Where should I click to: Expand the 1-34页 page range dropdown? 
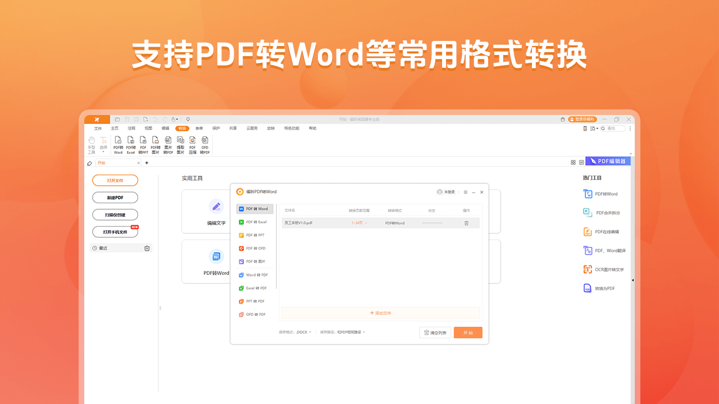[x=359, y=223]
